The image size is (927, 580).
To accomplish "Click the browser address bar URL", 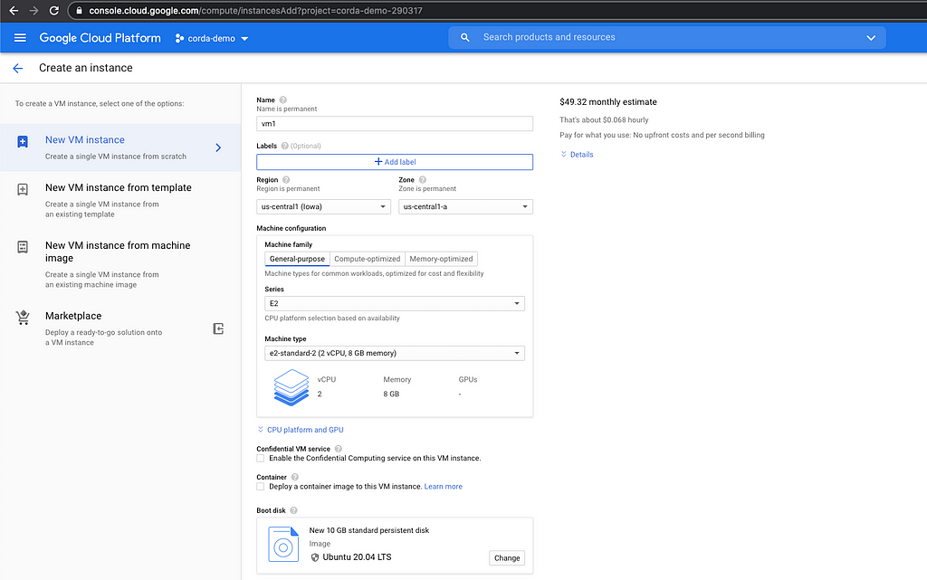I will (255, 11).
